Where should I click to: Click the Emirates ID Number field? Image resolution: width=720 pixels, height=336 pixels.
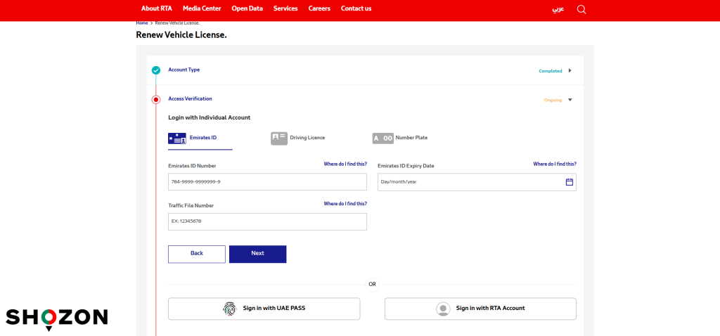[x=267, y=182]
